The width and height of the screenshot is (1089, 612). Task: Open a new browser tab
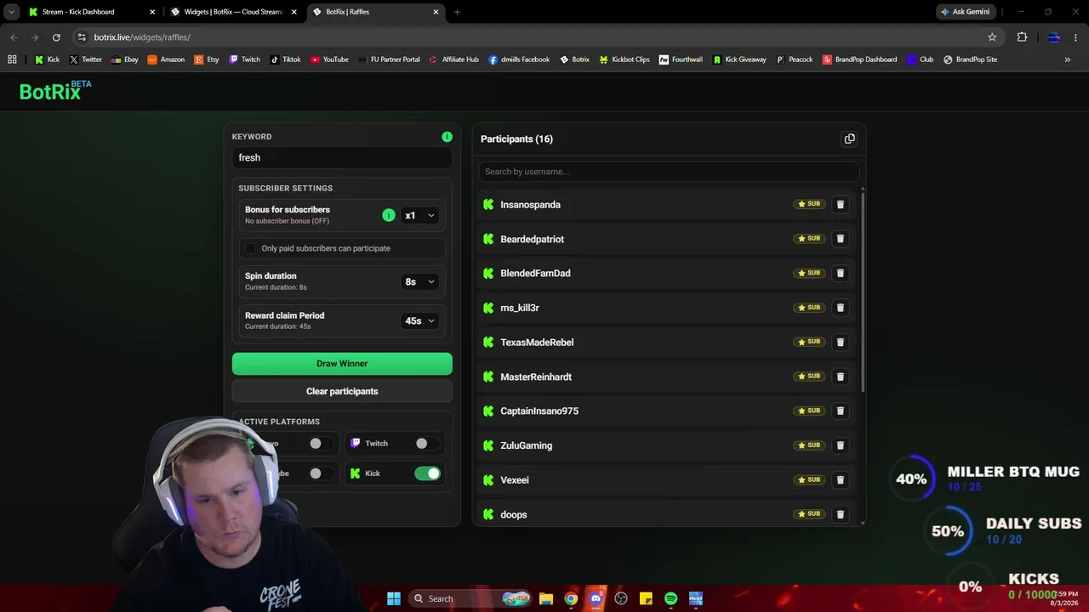pyautogui.click(x=457, y=12)
